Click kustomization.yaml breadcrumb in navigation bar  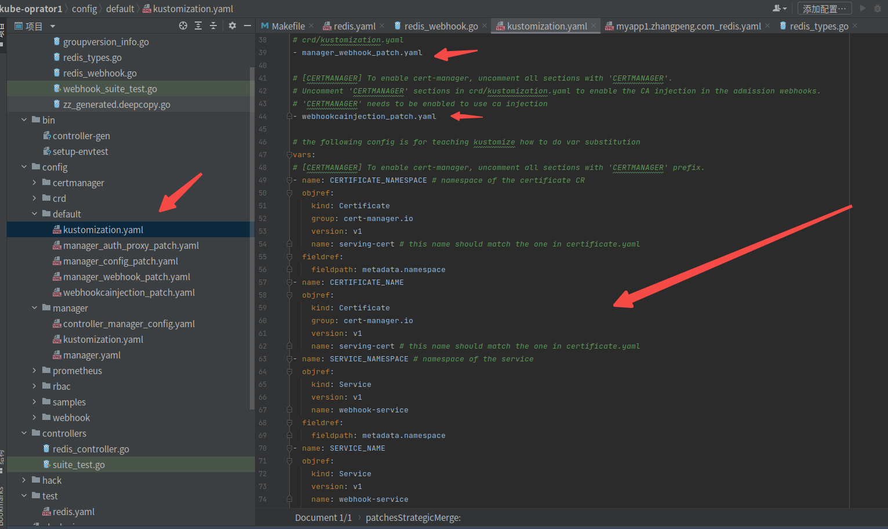[193, 9]
